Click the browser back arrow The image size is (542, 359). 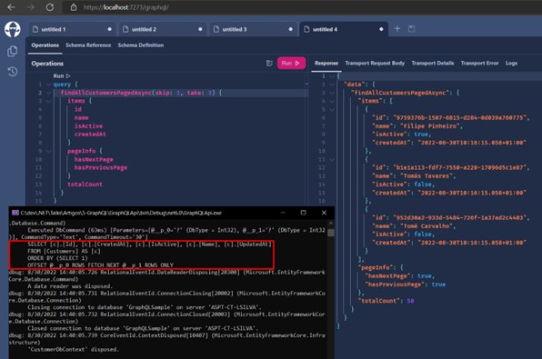point(11,7)
